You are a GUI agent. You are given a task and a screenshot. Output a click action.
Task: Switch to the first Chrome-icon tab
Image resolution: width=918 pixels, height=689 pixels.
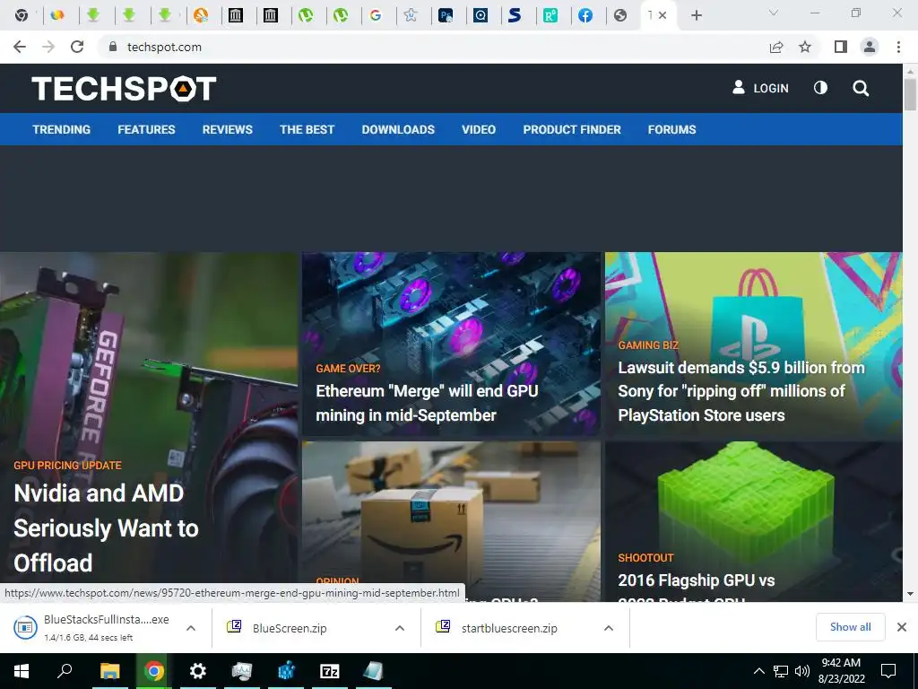[x=22, y=15]
